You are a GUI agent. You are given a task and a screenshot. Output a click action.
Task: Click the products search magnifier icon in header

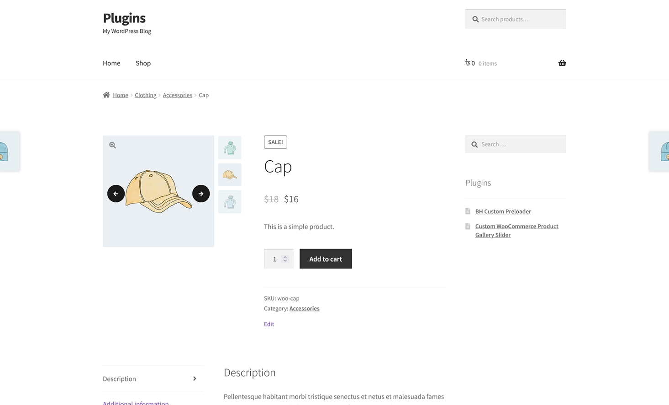475,19
